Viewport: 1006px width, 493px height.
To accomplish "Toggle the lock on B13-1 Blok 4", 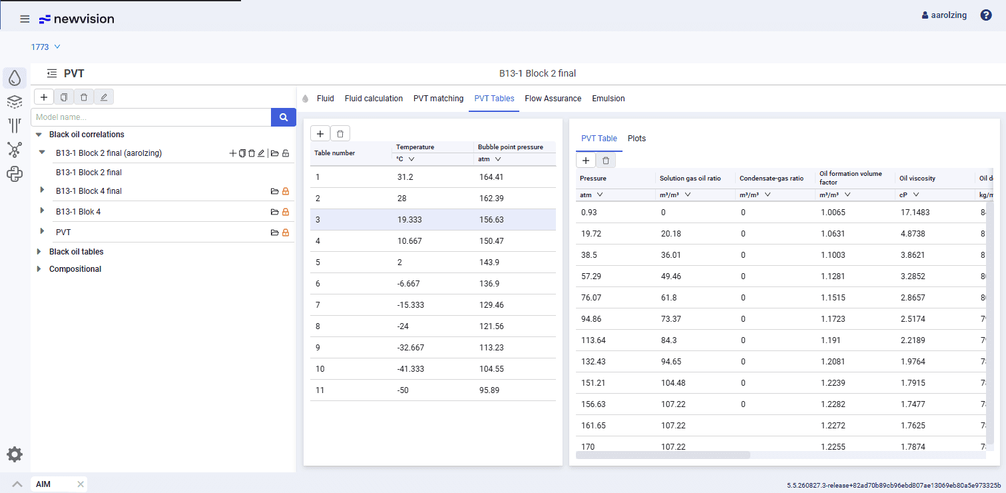I will tap(286, 212).
